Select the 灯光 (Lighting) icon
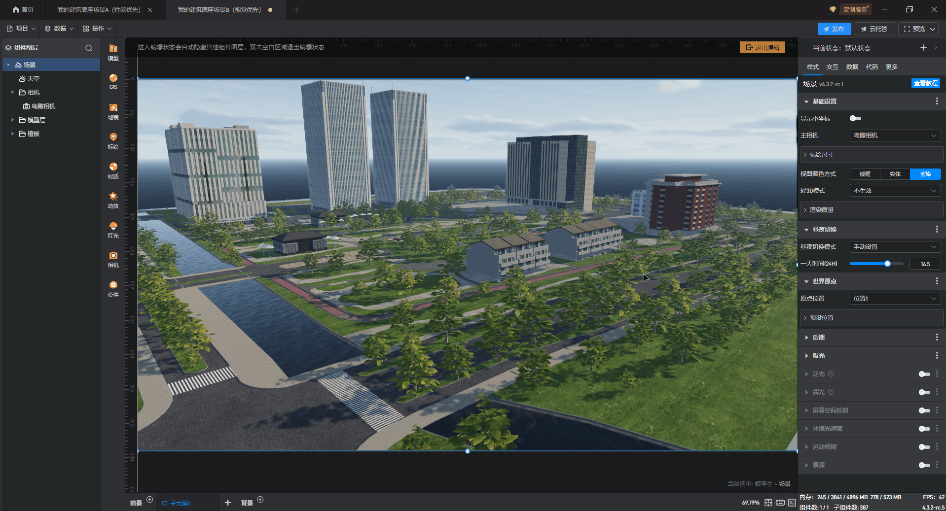Viewport: 946px width, 511px height. (x=113, y=229)
